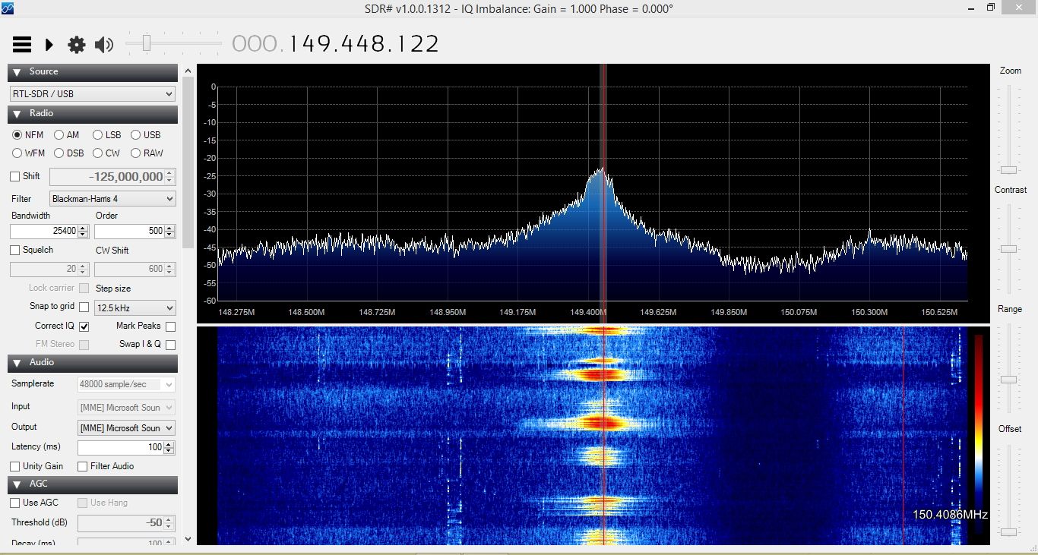Screen dimensions: 1038x555
Task: Click the SDR# application title bar icon
Action: [x=8, y=8]
